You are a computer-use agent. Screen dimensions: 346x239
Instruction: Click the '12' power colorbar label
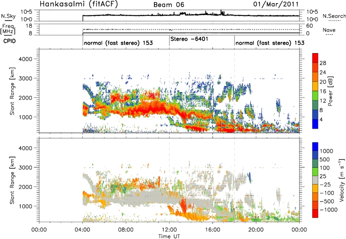323,101
